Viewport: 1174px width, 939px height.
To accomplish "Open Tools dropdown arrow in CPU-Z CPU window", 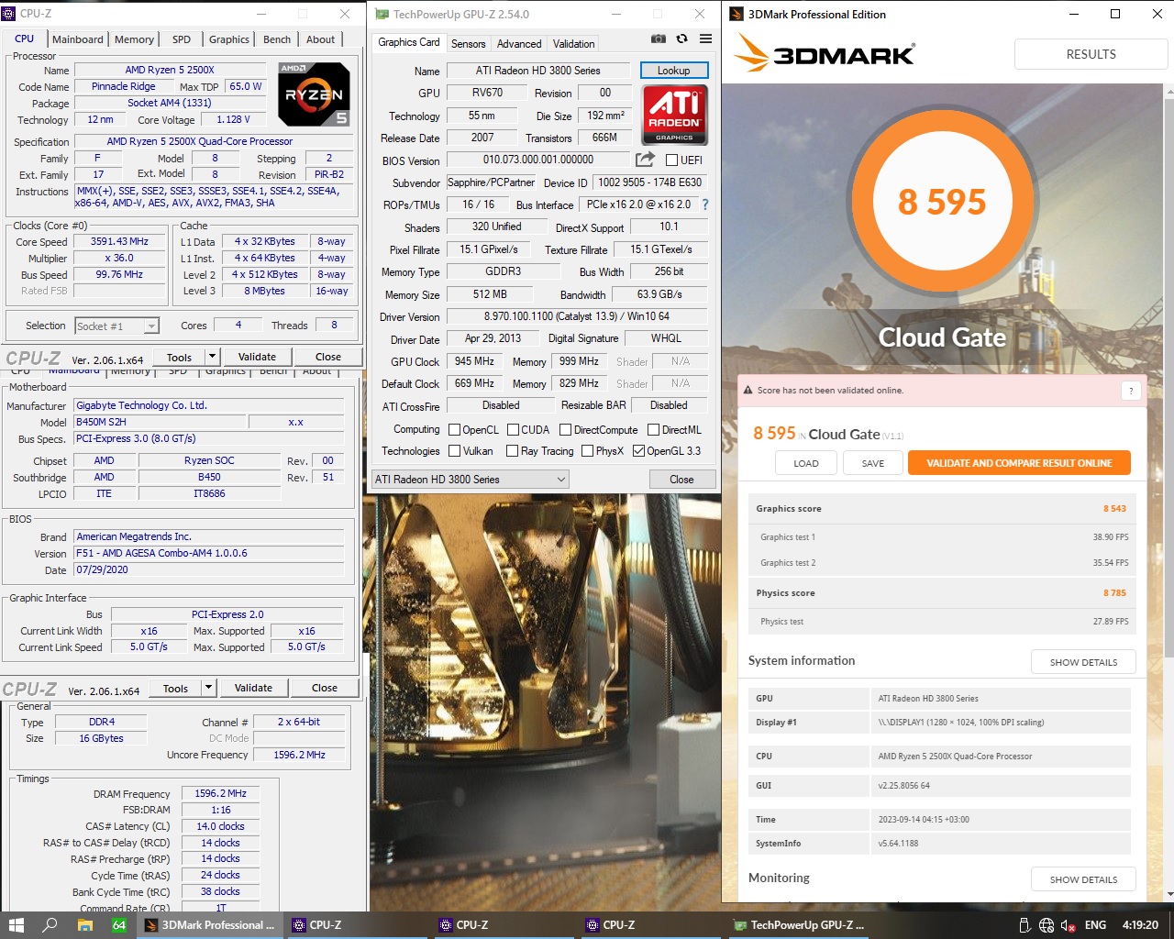I will [212, 356].
